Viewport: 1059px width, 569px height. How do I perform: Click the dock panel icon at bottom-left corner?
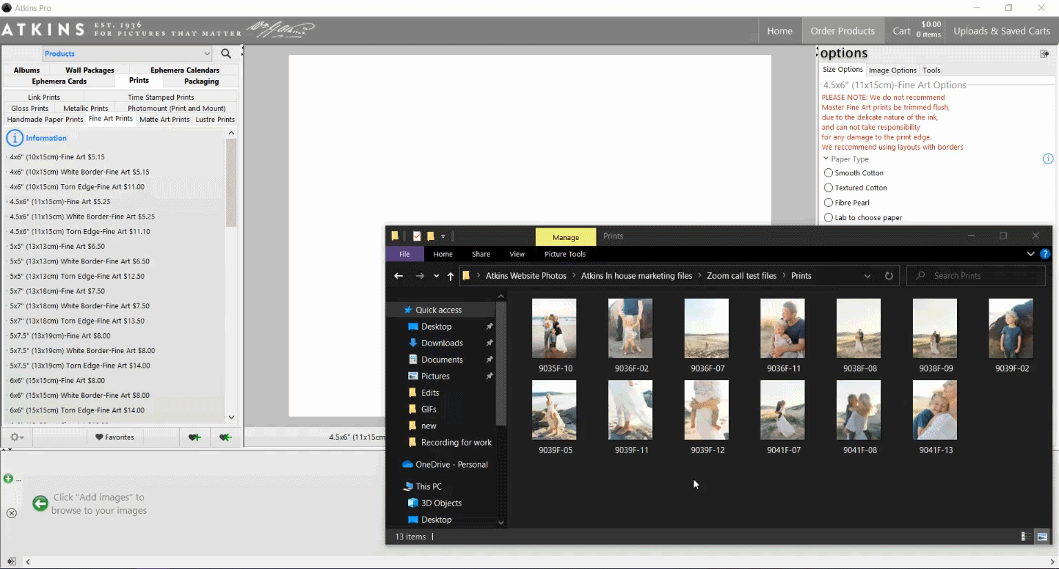pyautogui.click(x=11, y=561)
